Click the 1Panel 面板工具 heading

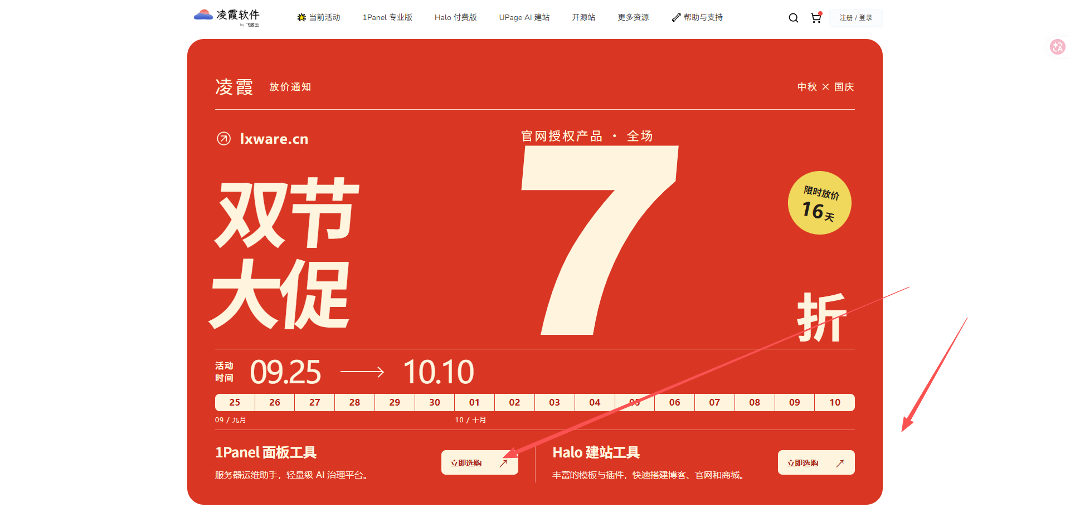point(266,452)
